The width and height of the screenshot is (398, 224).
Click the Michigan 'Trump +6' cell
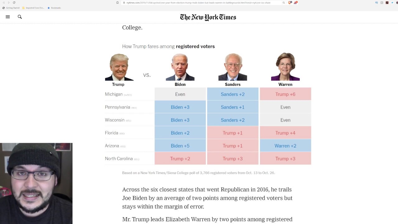285,94
